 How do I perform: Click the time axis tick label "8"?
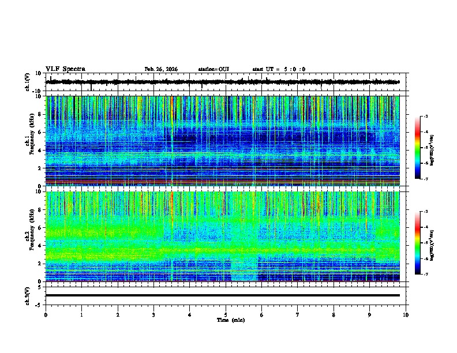(334, 315)
